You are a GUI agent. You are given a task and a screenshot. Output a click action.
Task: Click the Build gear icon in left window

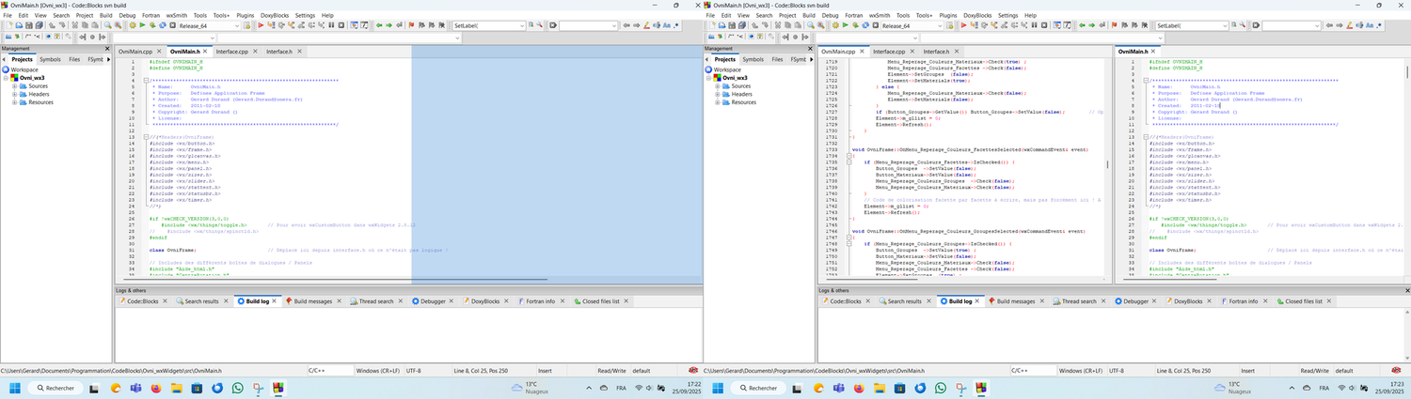(133, 25)
